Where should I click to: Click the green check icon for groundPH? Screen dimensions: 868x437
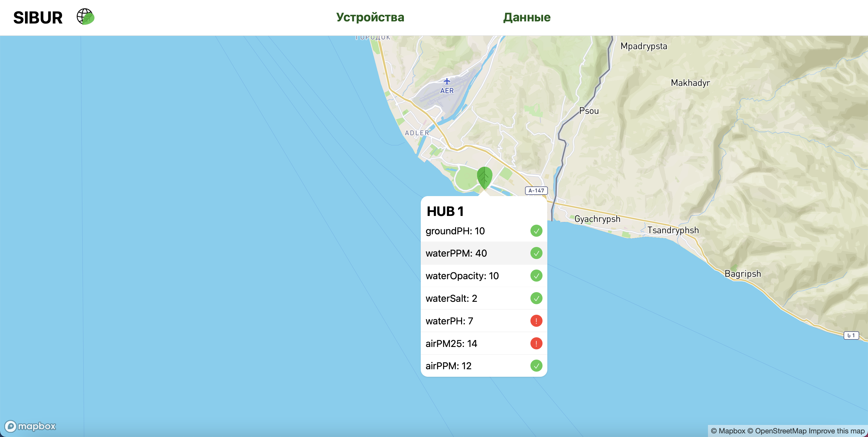coord(536,231)
